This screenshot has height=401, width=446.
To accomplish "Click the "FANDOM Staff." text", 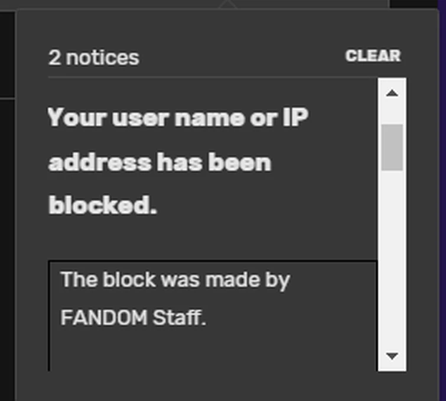I will (133, 317).
